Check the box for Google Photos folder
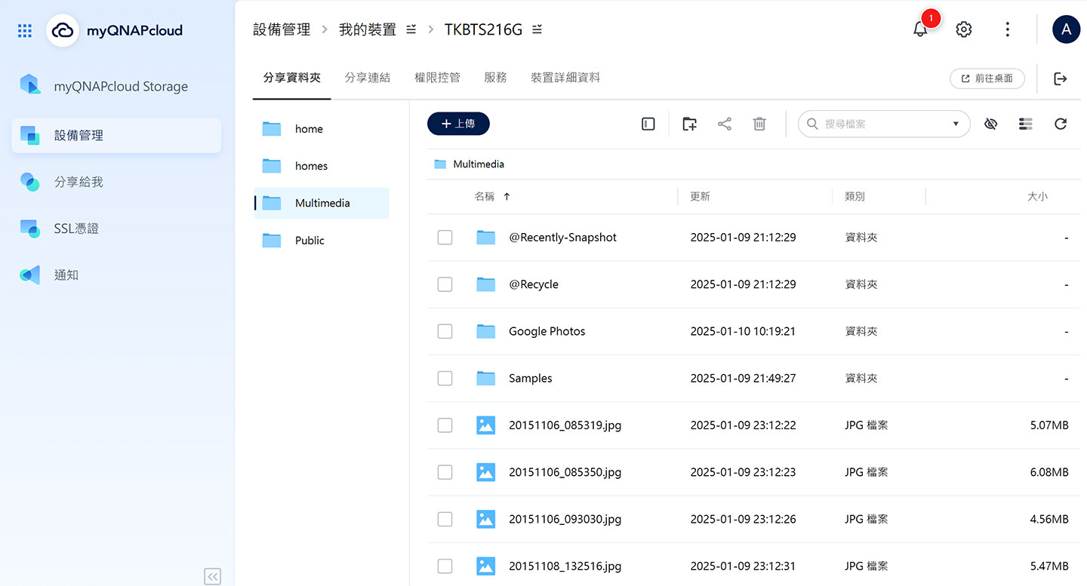Viewport: 1087px width, 586px height. 445,331
